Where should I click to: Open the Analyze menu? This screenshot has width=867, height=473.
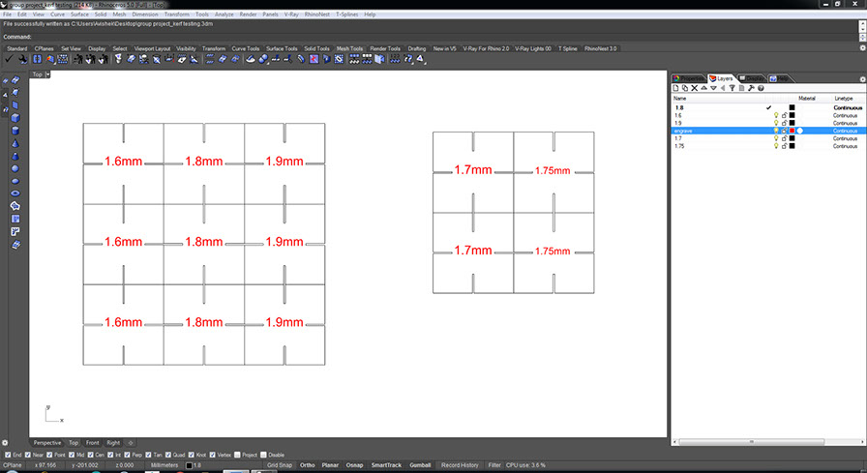(x=224, y=15)
